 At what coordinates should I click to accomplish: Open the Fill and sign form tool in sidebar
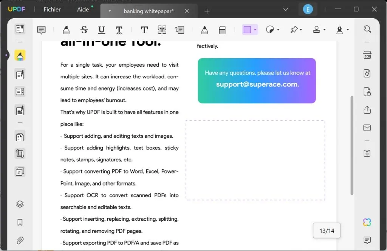pos(20,110)
